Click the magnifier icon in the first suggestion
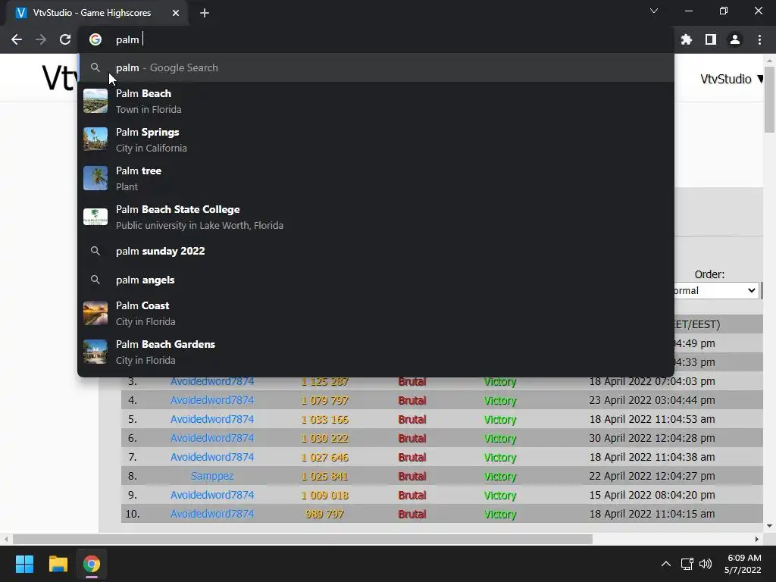Image resolution: width=776 pixels, height=582 pixels. 95,67
